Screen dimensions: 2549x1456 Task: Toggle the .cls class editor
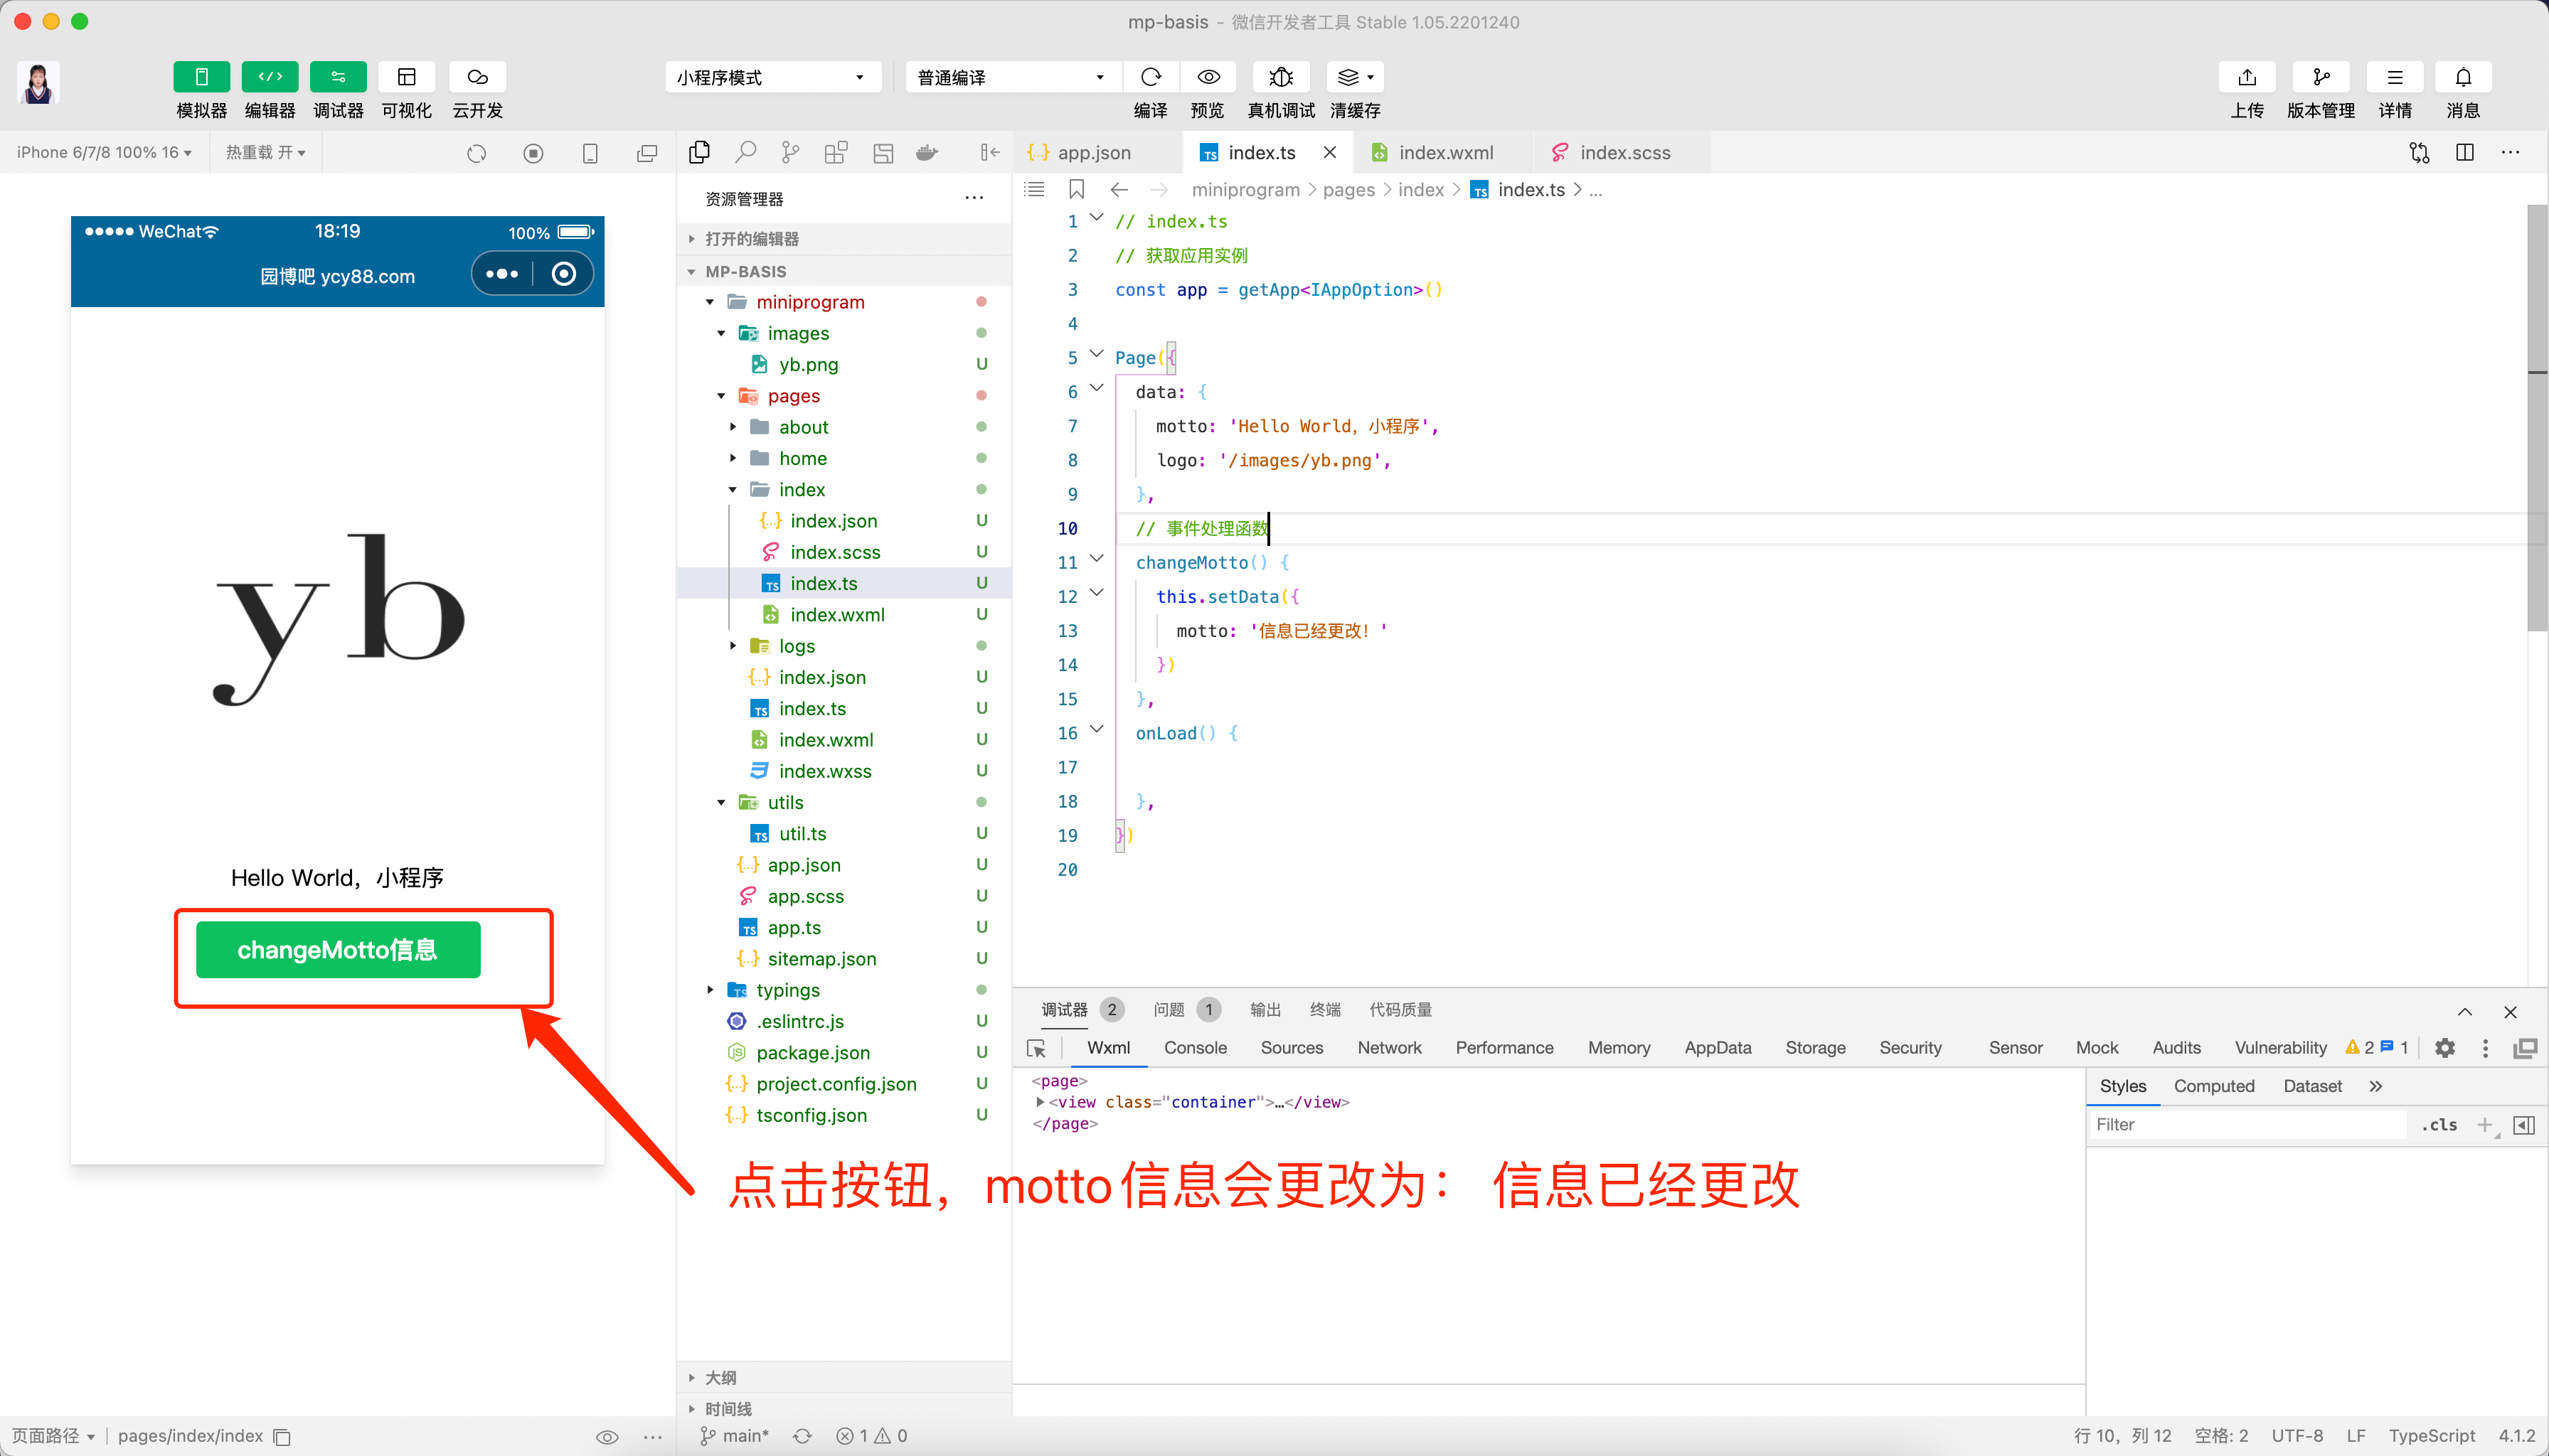point(2439,1125)
